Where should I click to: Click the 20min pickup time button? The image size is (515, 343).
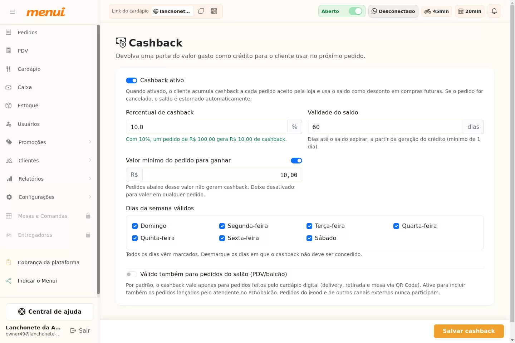point(470,11)
